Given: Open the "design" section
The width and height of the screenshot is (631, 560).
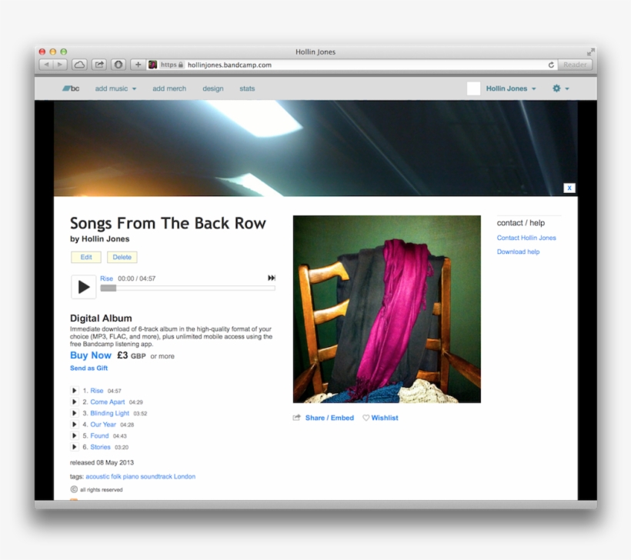Looking at the screenshot, I should click(x=213, y=88).
